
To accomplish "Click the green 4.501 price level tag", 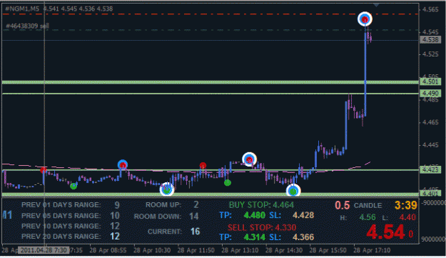I will point(430,82).
